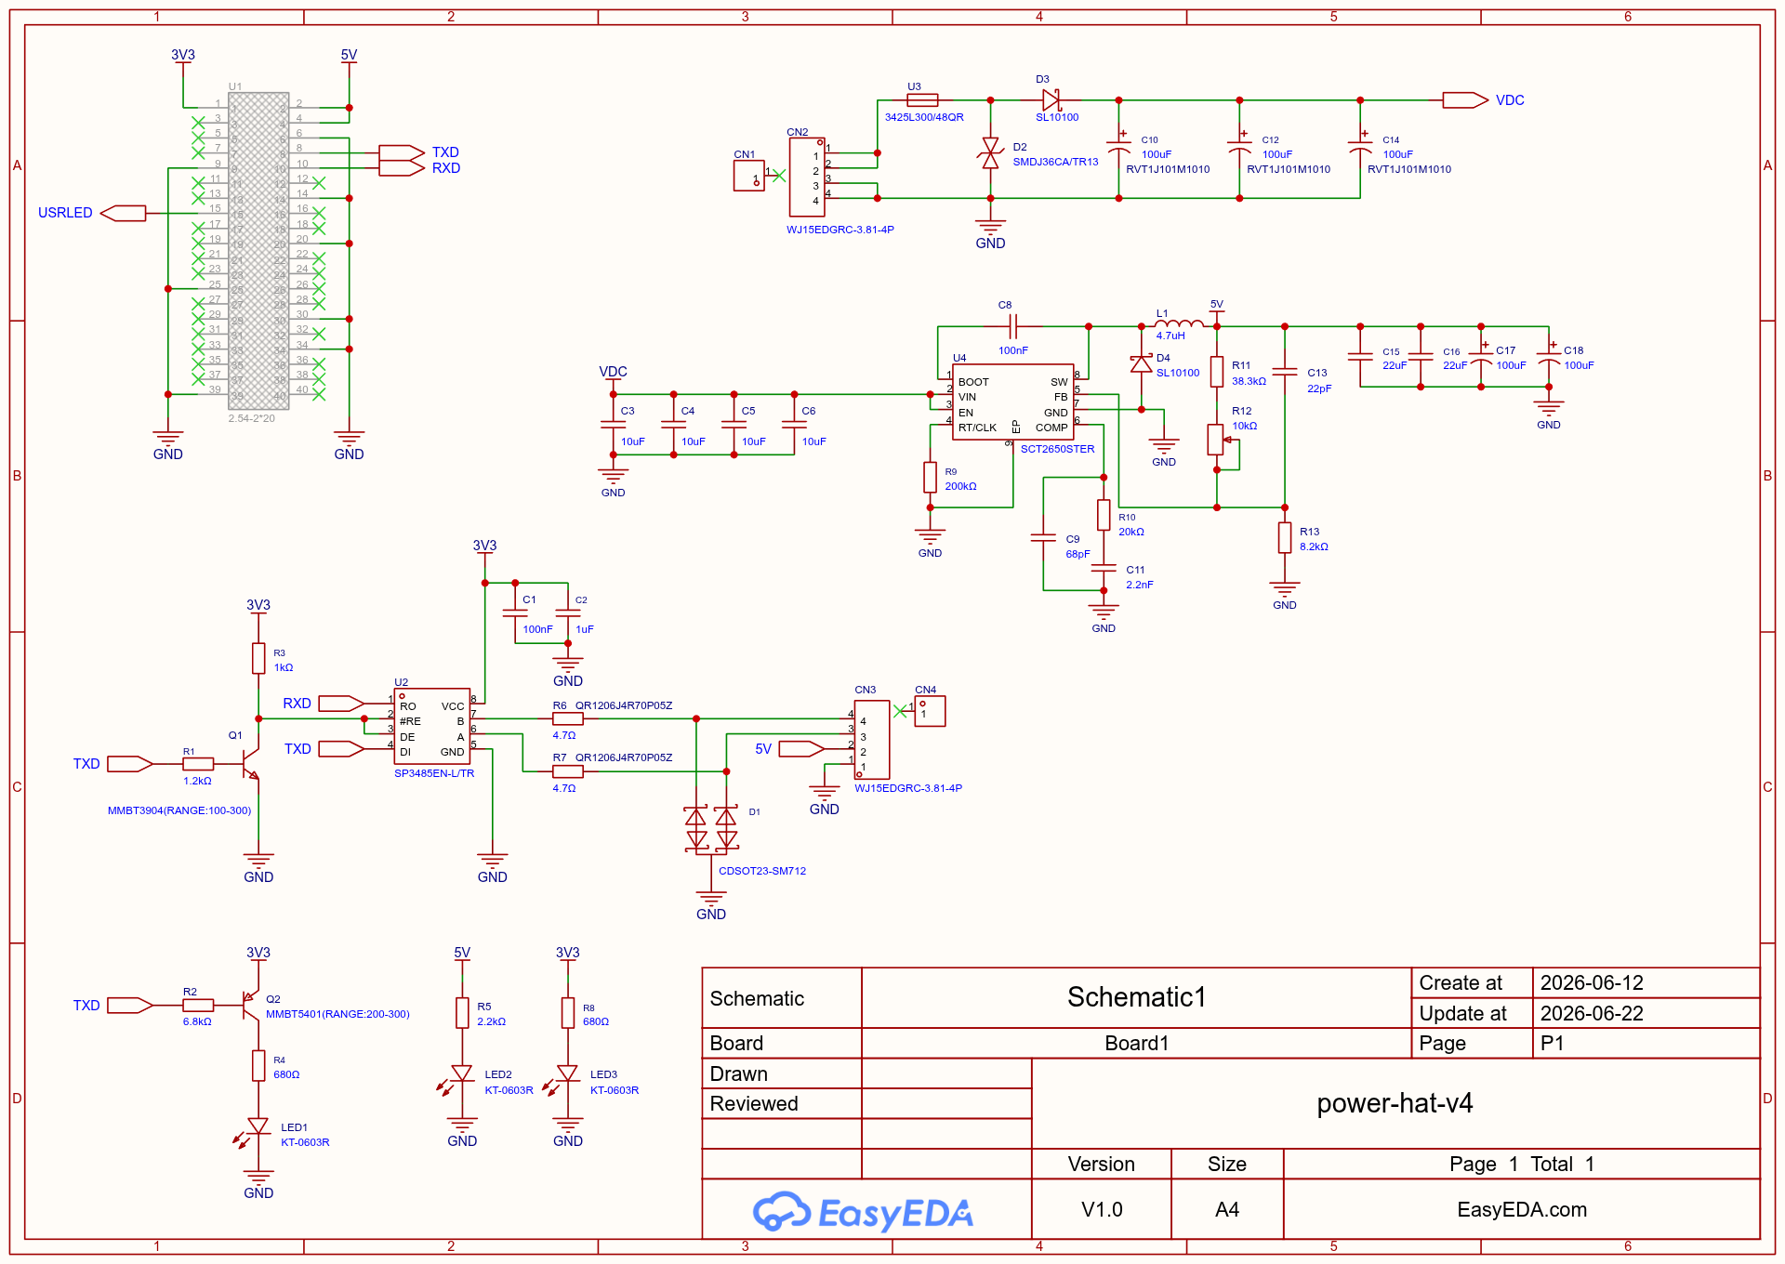1785x1264 pixels.
Task: Click the USRLED net port
Action: tap(123, 213)
